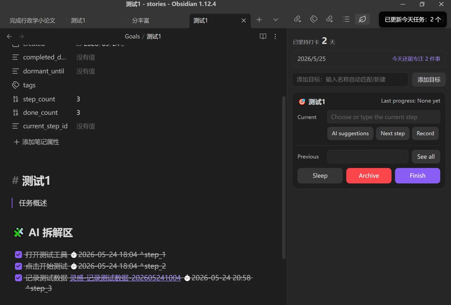
Task: Uncheck the 打开测试工具 task checkbox
Action: [18, 255]
